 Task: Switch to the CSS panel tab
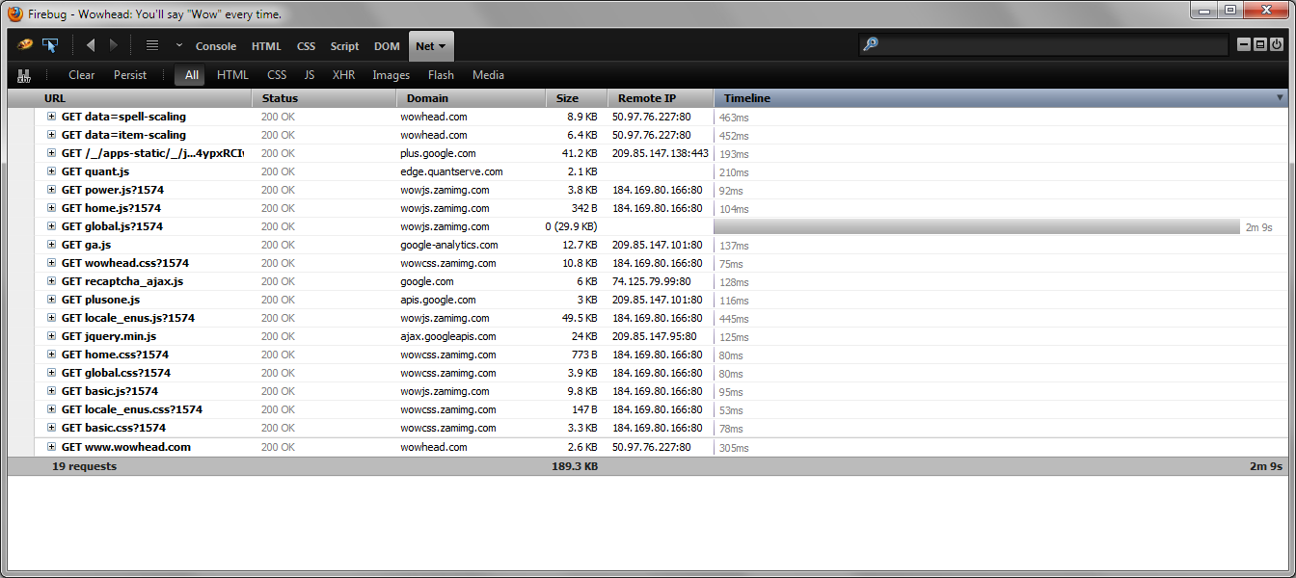coord(306,46)
